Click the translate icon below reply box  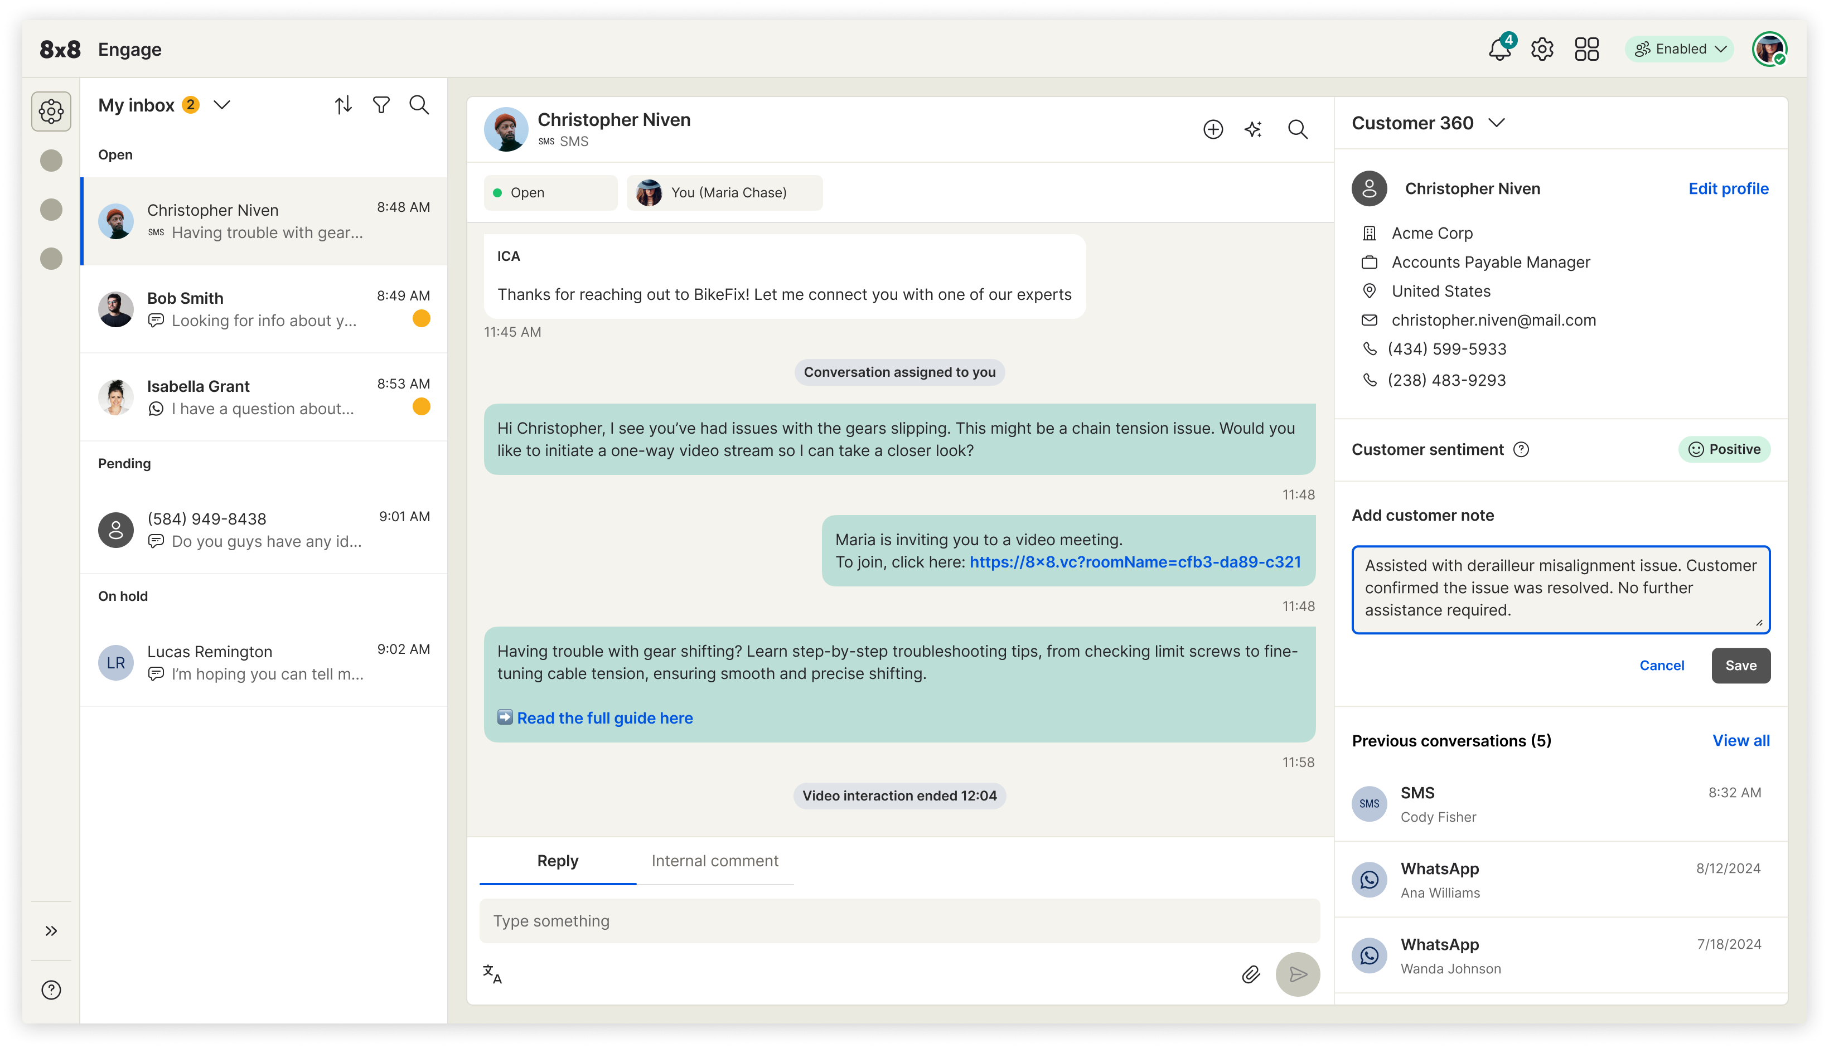click(x=492, y=974)
